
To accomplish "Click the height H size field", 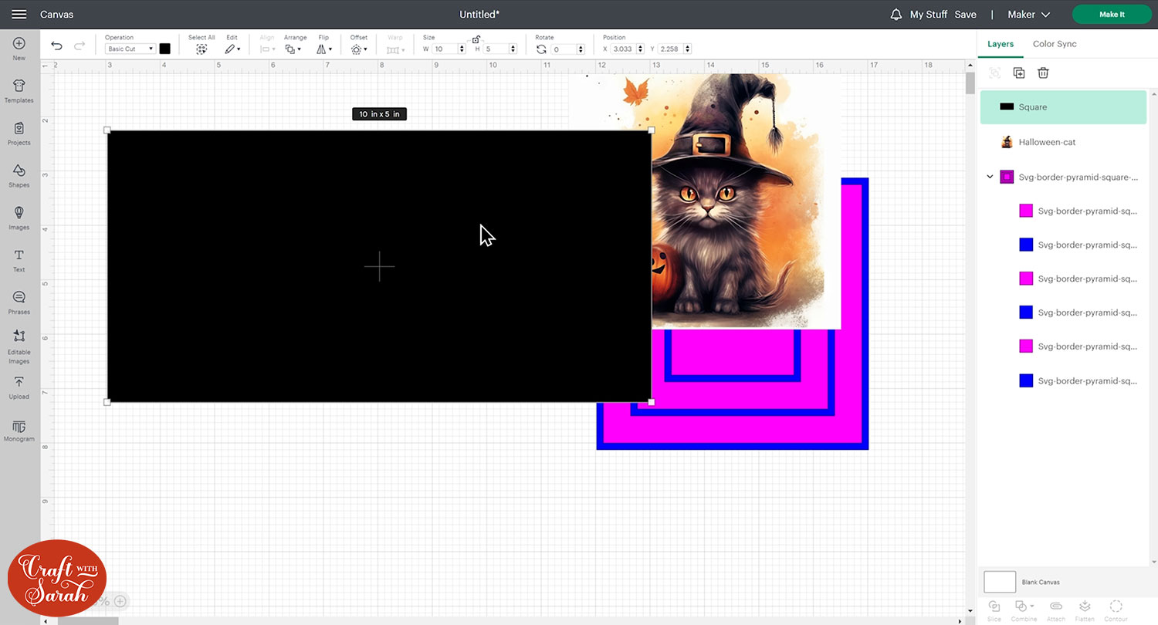I will 496,49.
